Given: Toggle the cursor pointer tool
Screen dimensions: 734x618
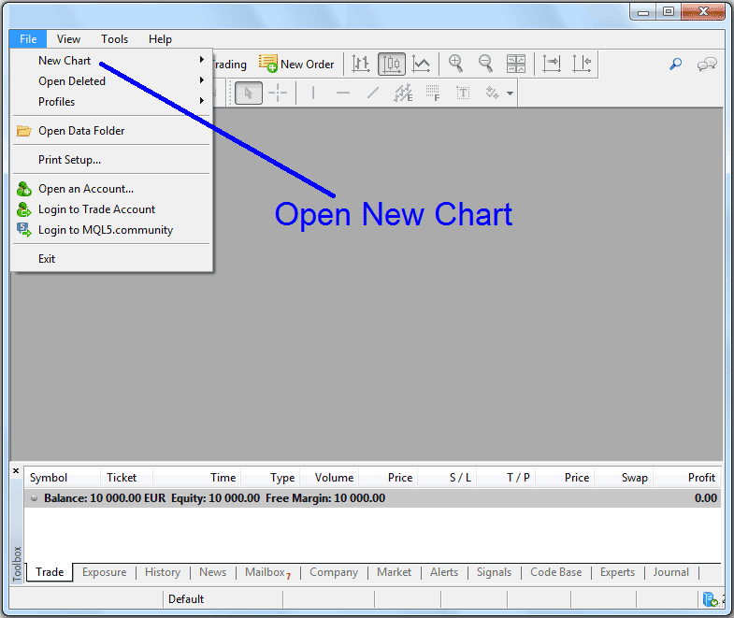Looking at the screenshot, I should (x=248, y=93).
